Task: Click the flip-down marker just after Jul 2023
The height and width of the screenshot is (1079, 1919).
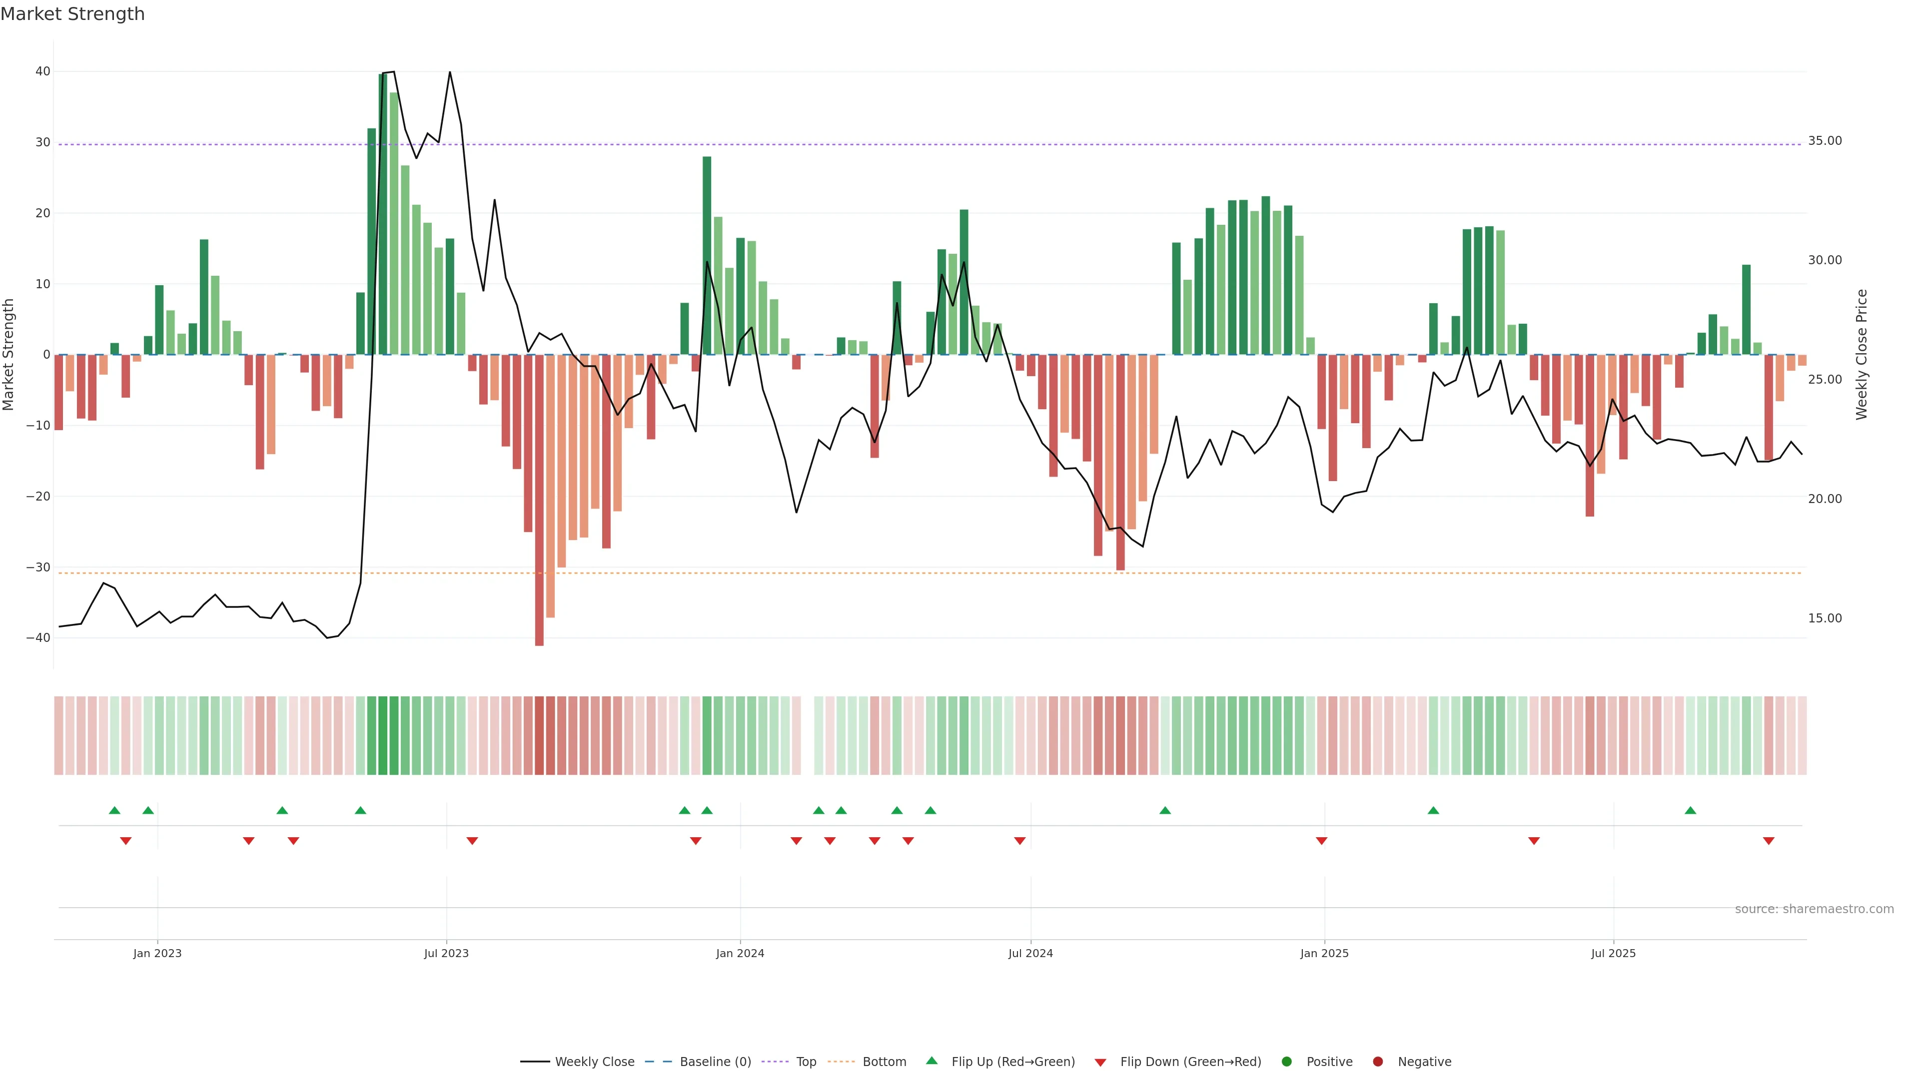Action: pyautogui.click(x=472, y=841)
